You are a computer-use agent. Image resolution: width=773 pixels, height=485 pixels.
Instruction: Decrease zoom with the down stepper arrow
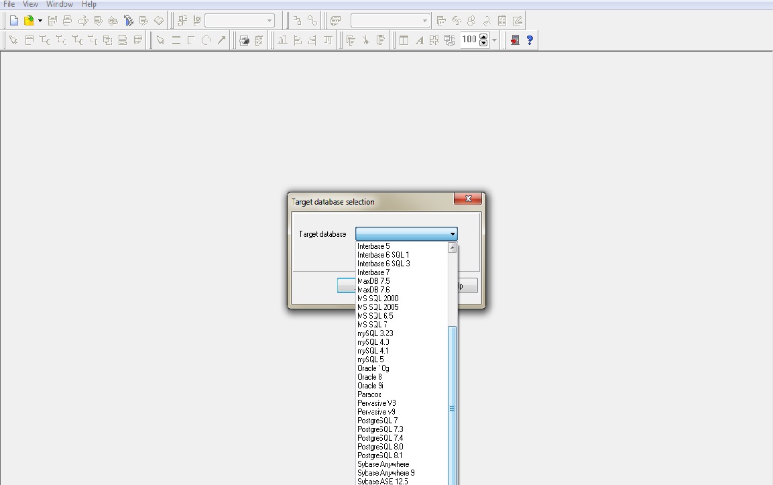[x=483, y=43]
